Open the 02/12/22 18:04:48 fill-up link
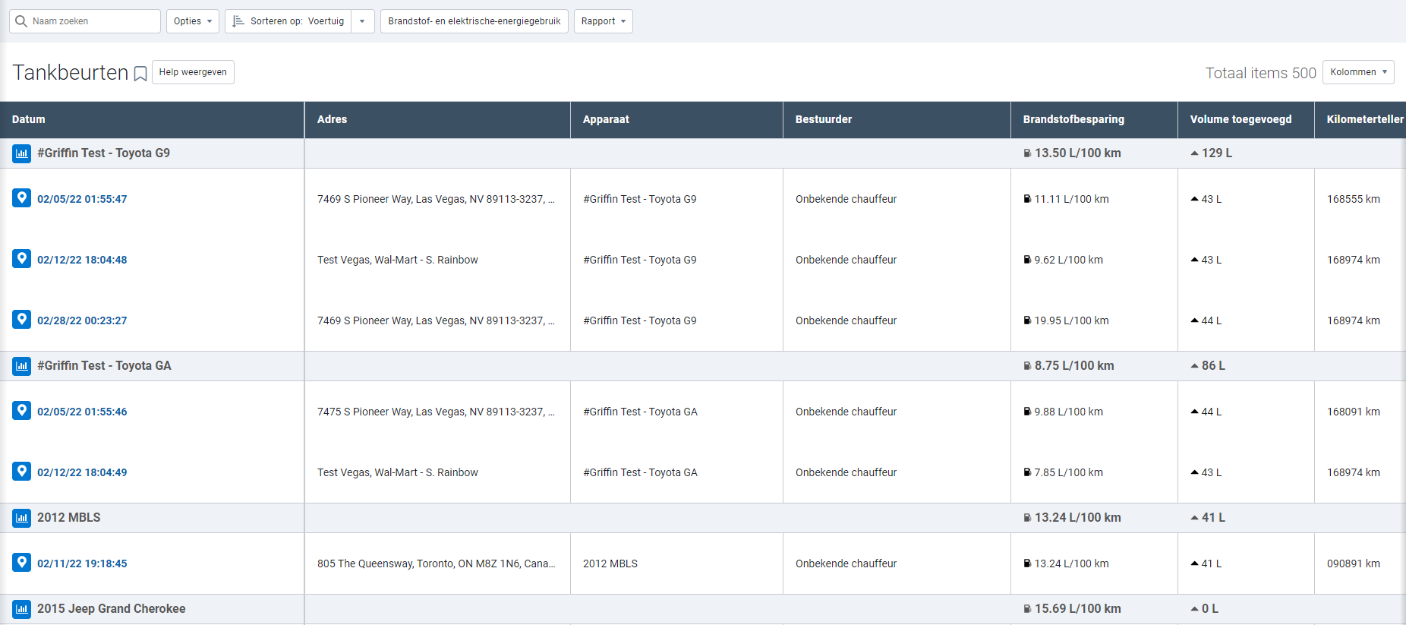 point(82,260)
